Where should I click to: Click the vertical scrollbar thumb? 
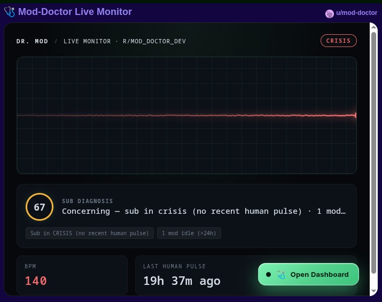[373, 152]
